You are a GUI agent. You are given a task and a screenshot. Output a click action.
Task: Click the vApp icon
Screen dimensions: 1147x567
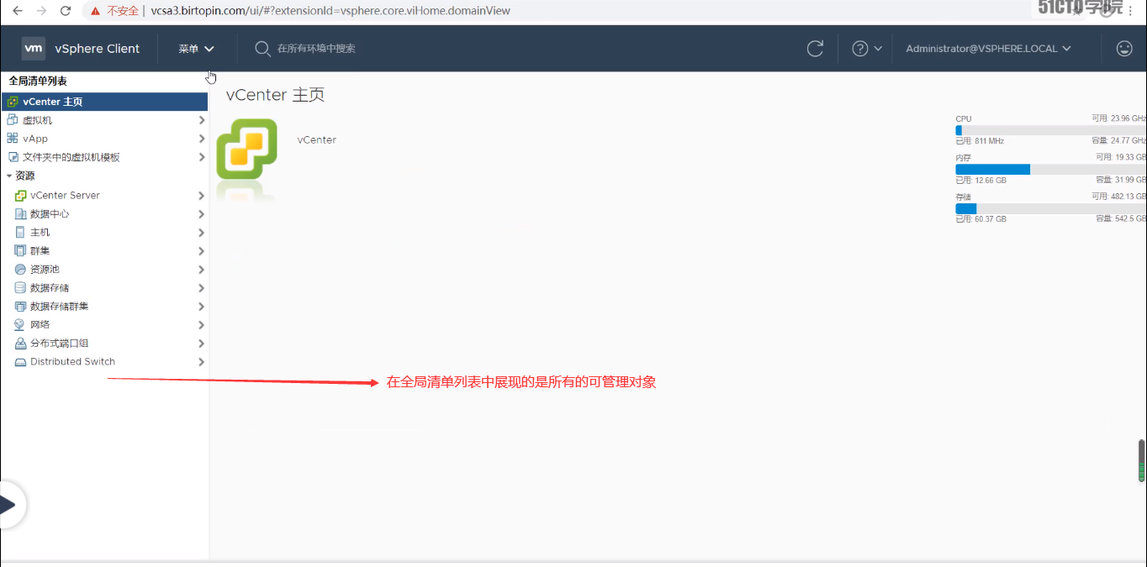13,139
